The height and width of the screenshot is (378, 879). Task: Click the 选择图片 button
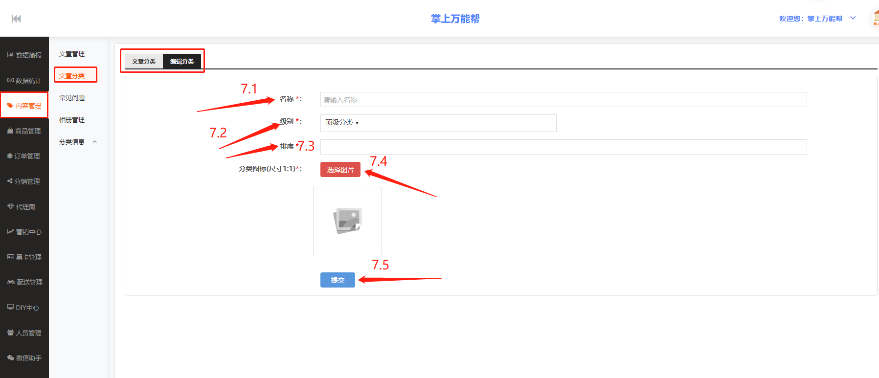coord(340,170)
